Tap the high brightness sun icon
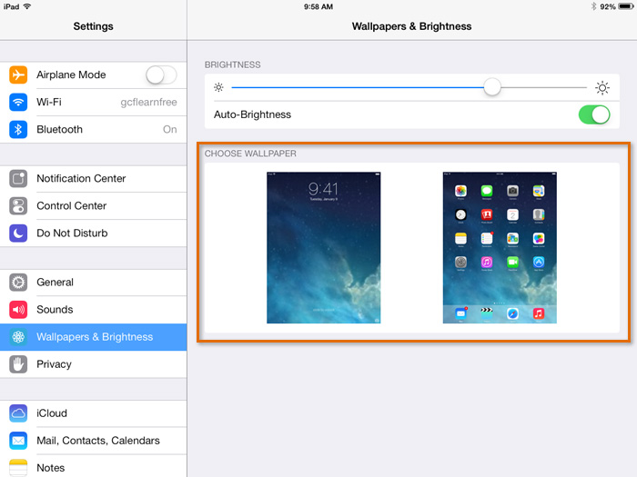637x477 pixels. click(x=602, y=87)
